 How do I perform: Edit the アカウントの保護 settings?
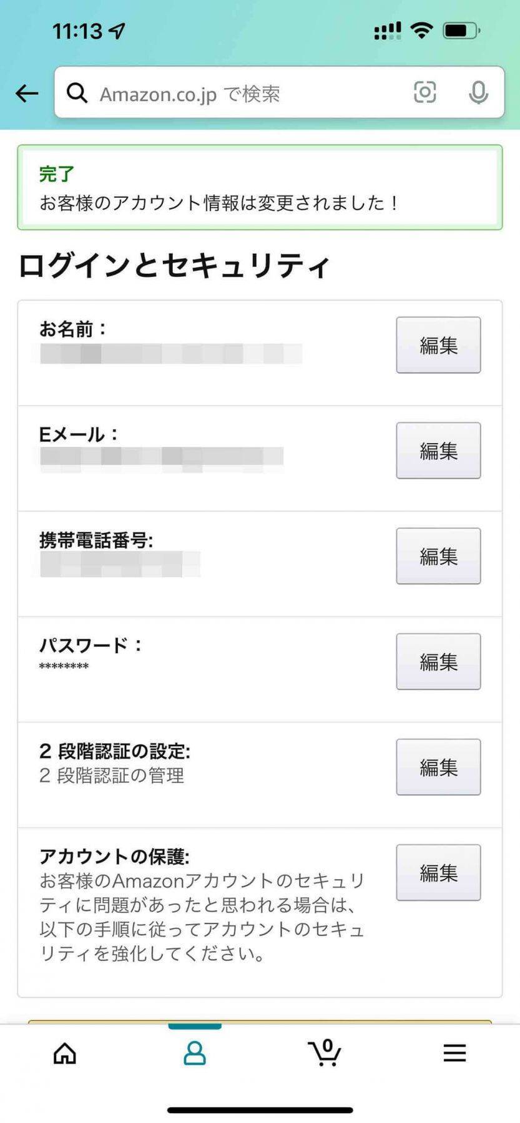(x=438, y=872)
